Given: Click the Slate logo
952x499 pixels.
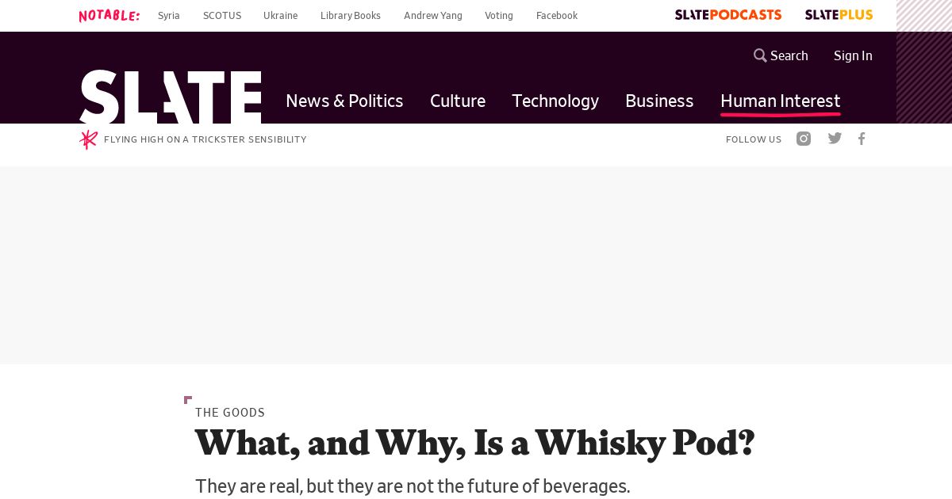Looking at the screenshot, I should tap(170, 97).
